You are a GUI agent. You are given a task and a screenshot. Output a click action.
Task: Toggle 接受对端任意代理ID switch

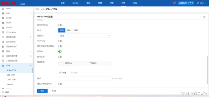click(60, 46)
